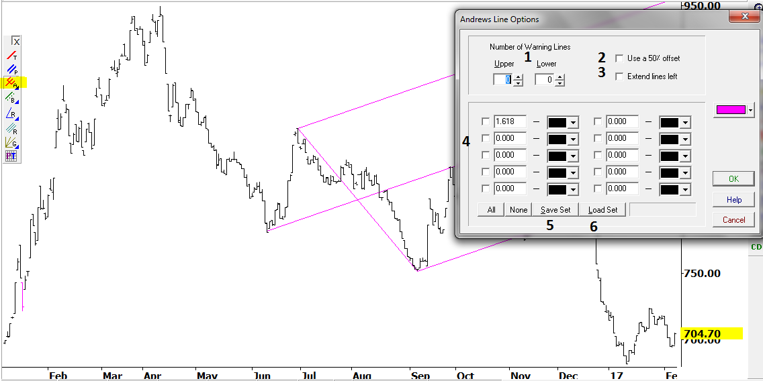This screenshot has height=381, width=763.
Task: Tick the bottom-row checkbox in right ratio column
Action: coord(598,188)
